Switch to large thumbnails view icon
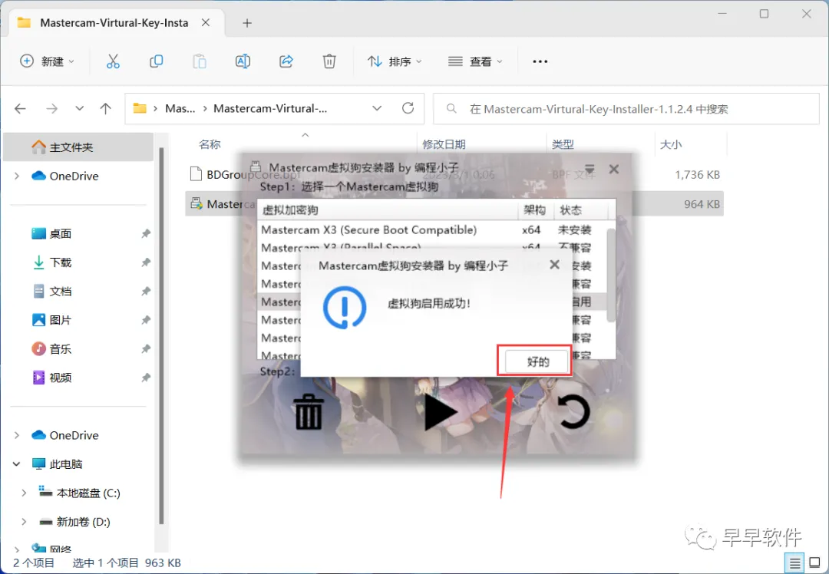 [x=815, y=563]
